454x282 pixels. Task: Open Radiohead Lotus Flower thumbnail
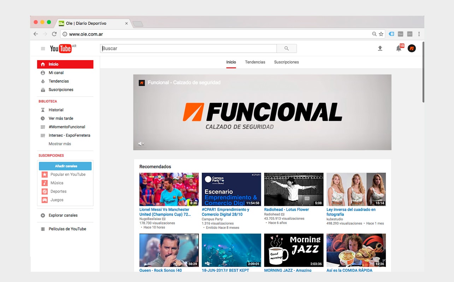294,189
